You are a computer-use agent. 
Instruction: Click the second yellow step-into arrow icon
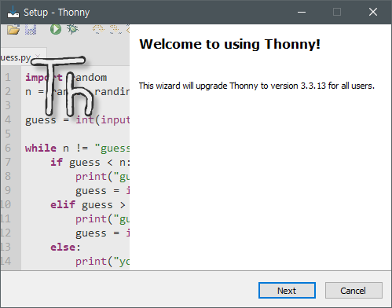115,29
